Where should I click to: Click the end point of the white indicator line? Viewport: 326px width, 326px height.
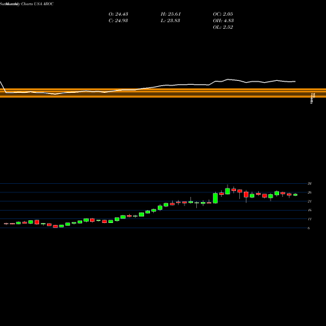(x=295, y=81)
